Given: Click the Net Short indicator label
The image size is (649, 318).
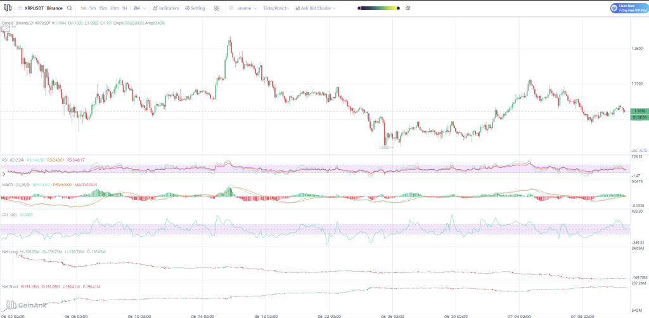Looking at the screenshot, I should click(x=10, y=286).
